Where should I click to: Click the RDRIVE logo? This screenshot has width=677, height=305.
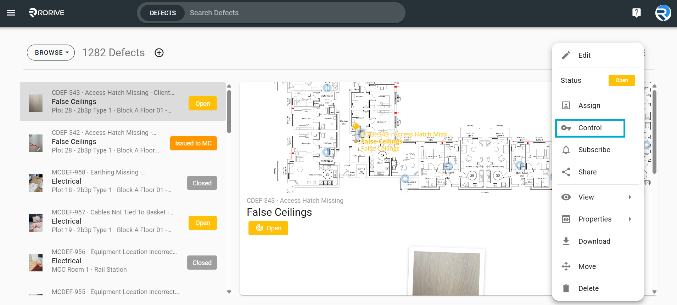tap(46, 13)
